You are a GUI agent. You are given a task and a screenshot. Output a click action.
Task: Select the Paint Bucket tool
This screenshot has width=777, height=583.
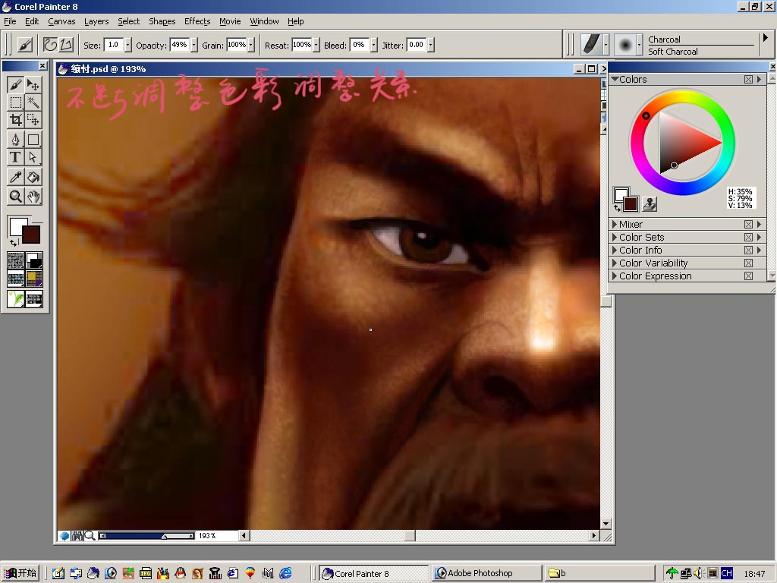(33, 177)
